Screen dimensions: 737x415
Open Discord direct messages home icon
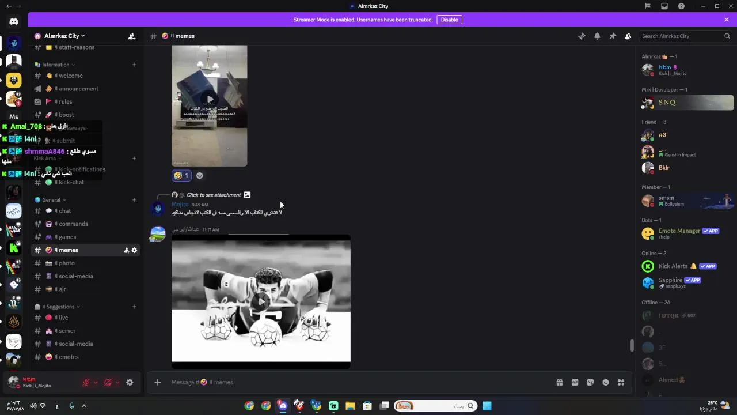(x=14, y=21)
